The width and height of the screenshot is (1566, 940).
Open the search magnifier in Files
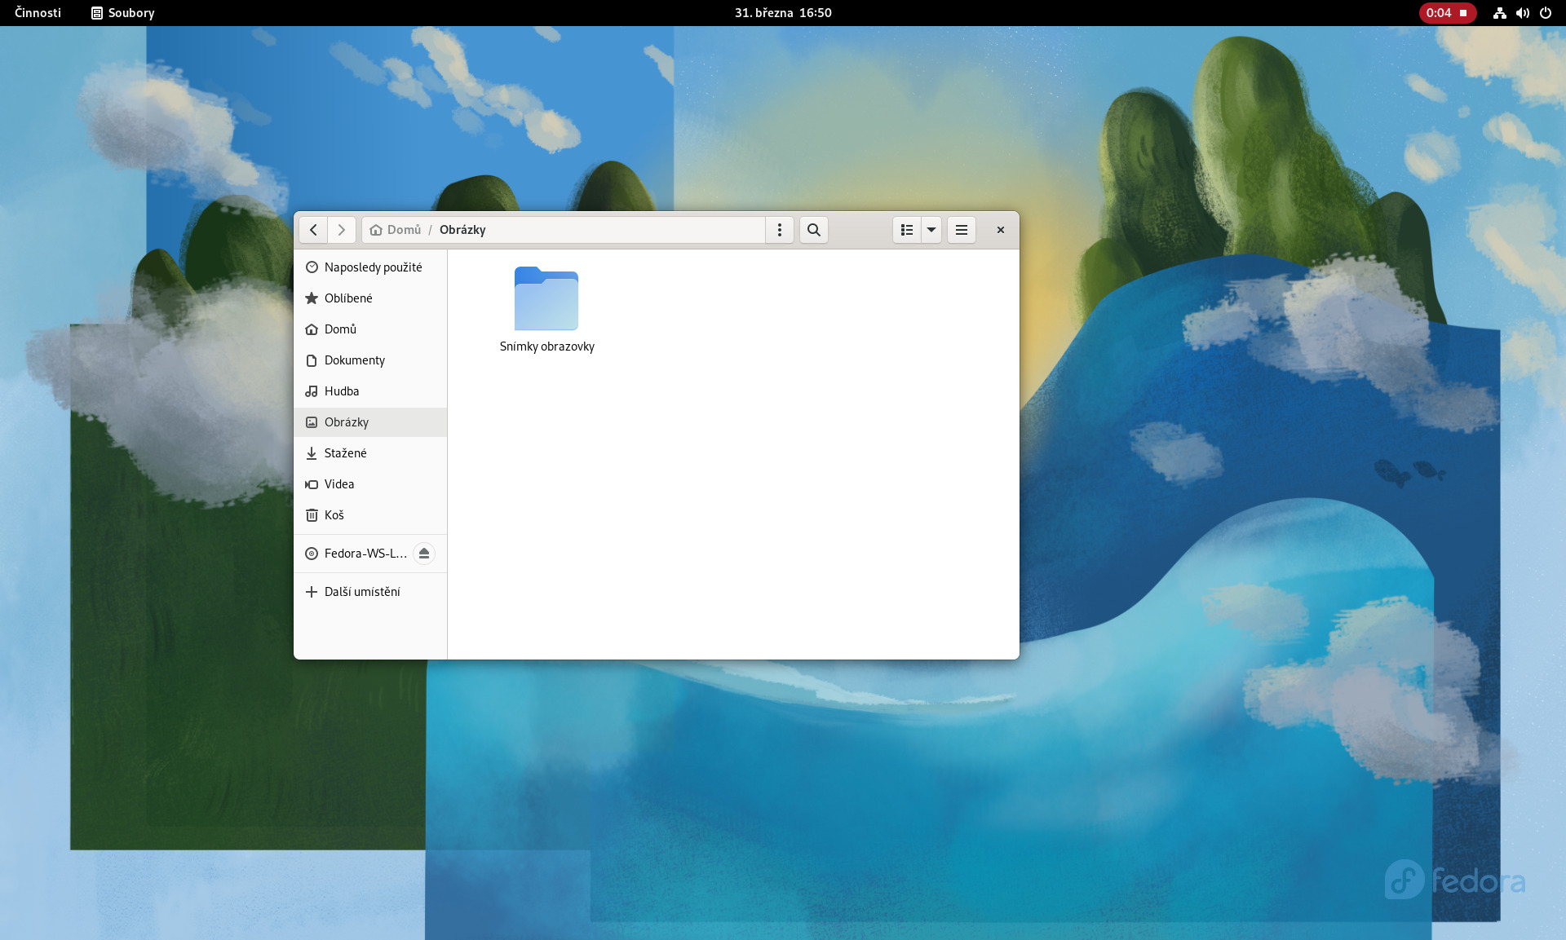(x=813, y=230)
